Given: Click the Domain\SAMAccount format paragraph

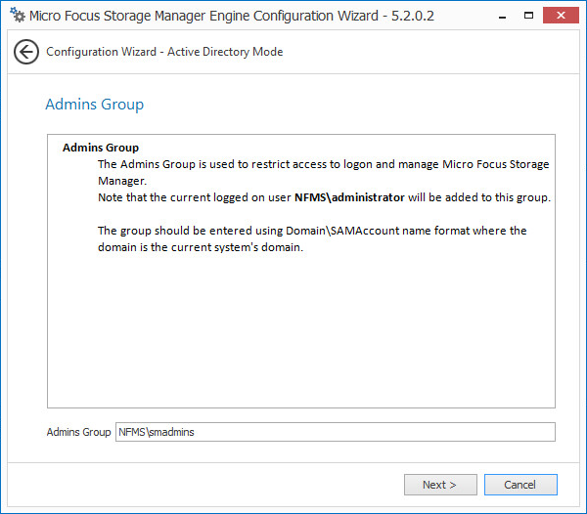Looking at the screenshot, I should (312, 231).
